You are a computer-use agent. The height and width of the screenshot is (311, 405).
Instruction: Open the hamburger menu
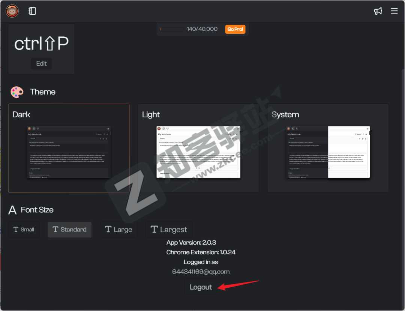(394, 11)
